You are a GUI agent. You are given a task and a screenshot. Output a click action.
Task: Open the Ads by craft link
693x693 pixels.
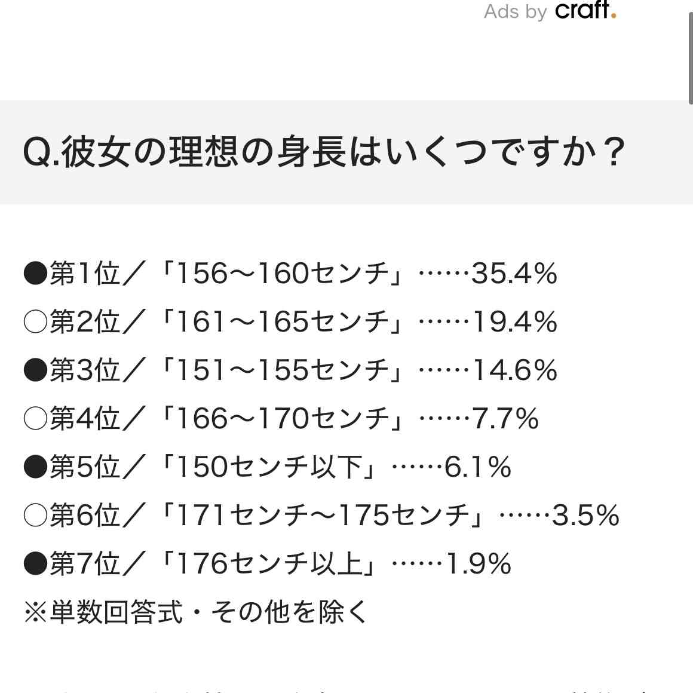coord(550,11)
